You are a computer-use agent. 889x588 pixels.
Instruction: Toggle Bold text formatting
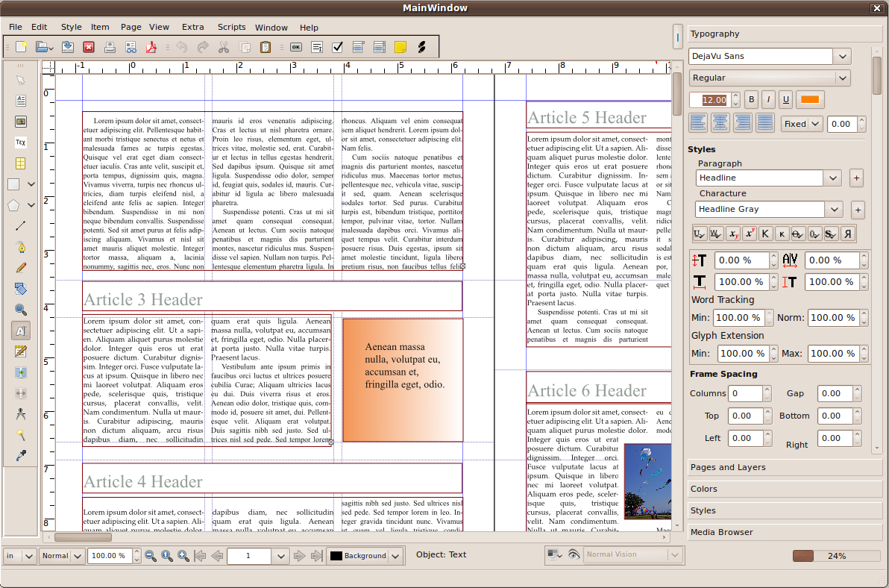[752, 99]
